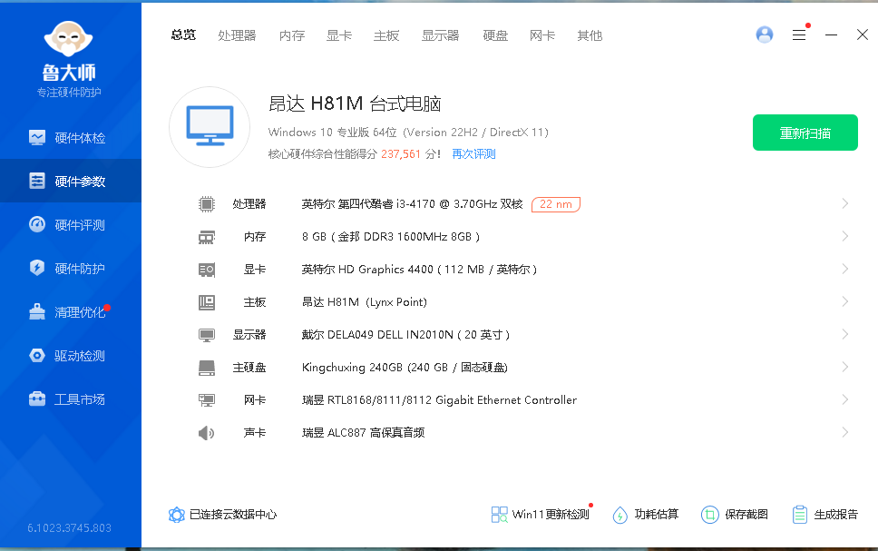Open the 硬件体检 sidebar section

pos(79,138)
